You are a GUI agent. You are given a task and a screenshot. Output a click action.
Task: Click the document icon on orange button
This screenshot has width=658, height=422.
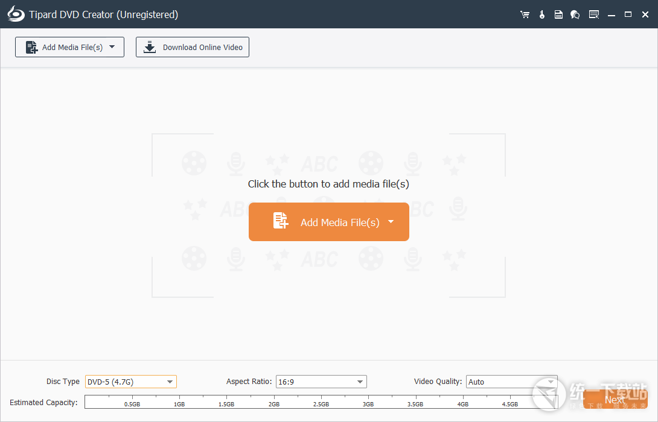281,221
